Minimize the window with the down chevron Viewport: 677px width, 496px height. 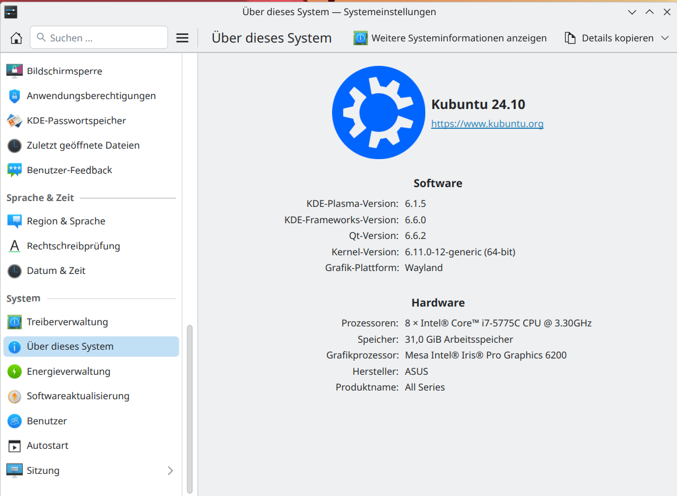pos(632,12)
